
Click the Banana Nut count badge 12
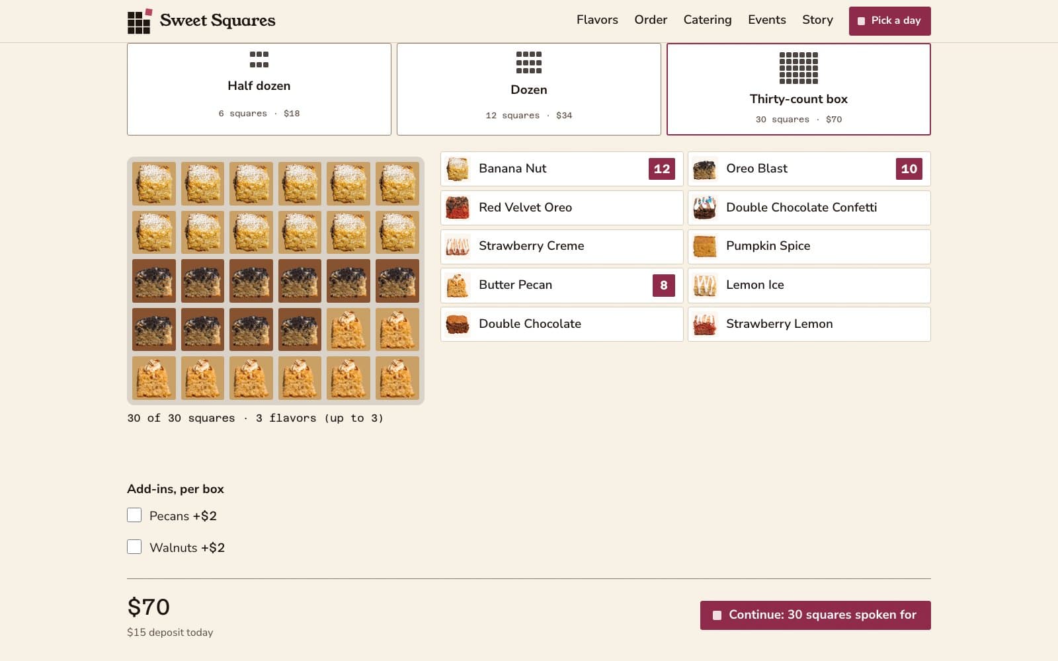click(662, 169)
